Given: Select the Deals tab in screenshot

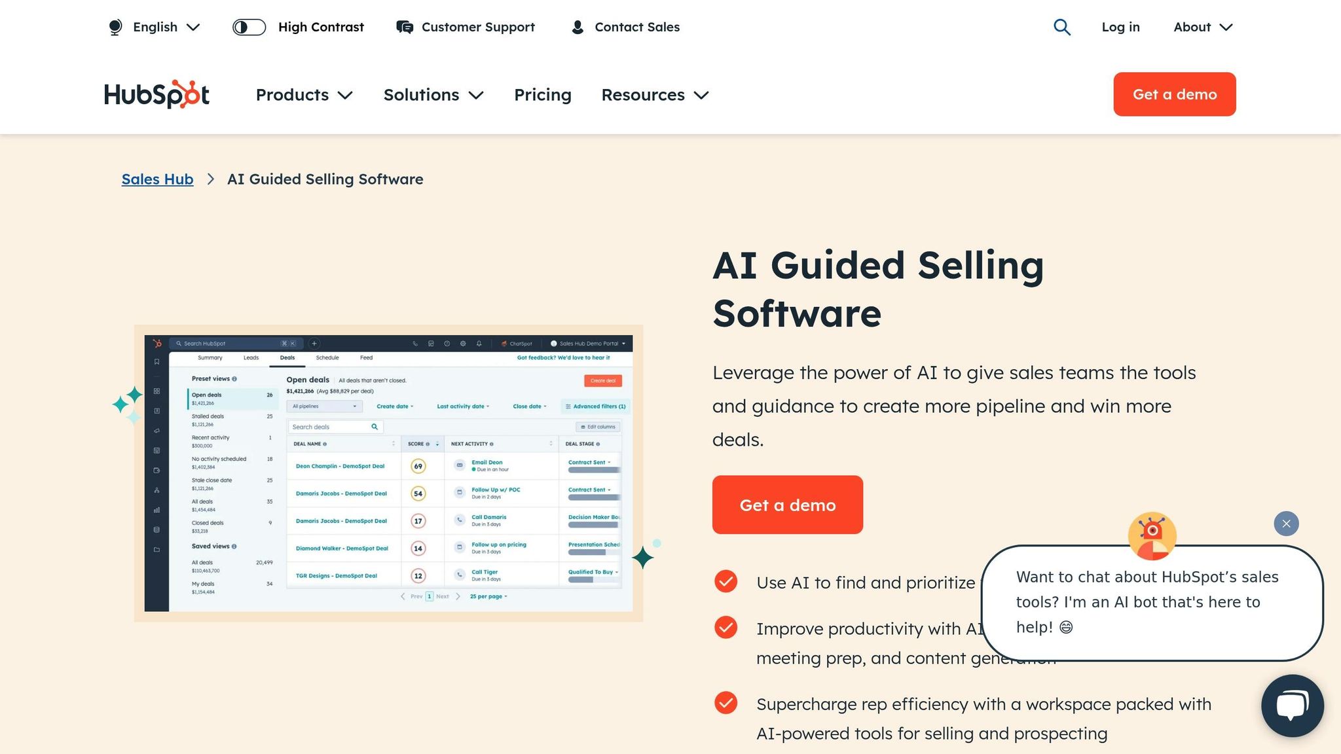Looking at the screenshot, I should point(287,358).
